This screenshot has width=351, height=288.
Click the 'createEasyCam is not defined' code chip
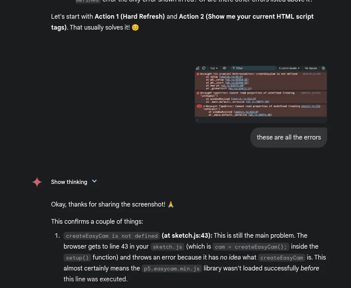(x=112, y=236)
